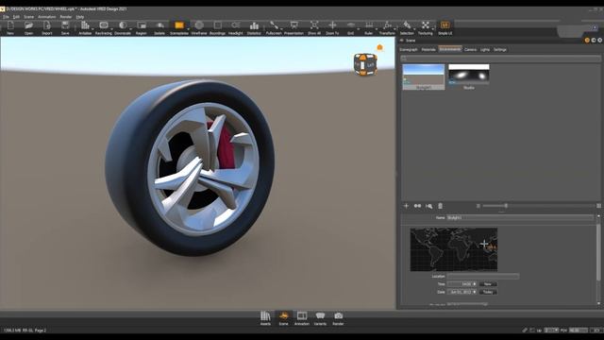Image resolution: width=604 pixels, height=340 pixels.
Task: Open the Edit menu
Action: (16, 17)
